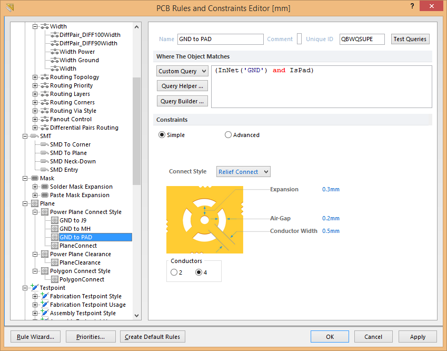Open the Priorities dialog
Image resolution: width=447 pixels, height=351 pixels.
(91, 337)
